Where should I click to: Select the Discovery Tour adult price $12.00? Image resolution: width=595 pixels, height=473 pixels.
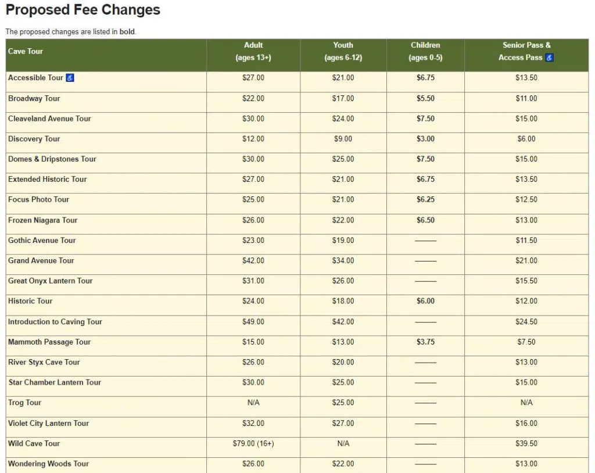click(253, 138)
